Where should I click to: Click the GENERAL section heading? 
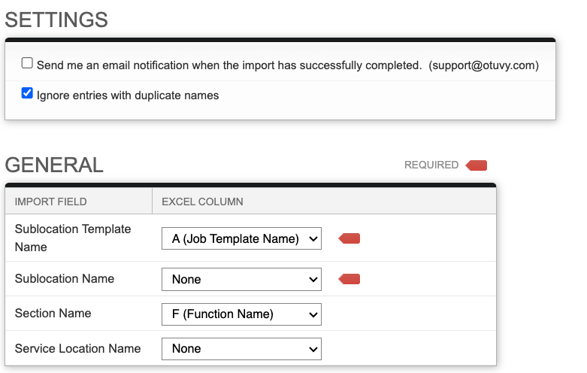(x=54, y=165)
